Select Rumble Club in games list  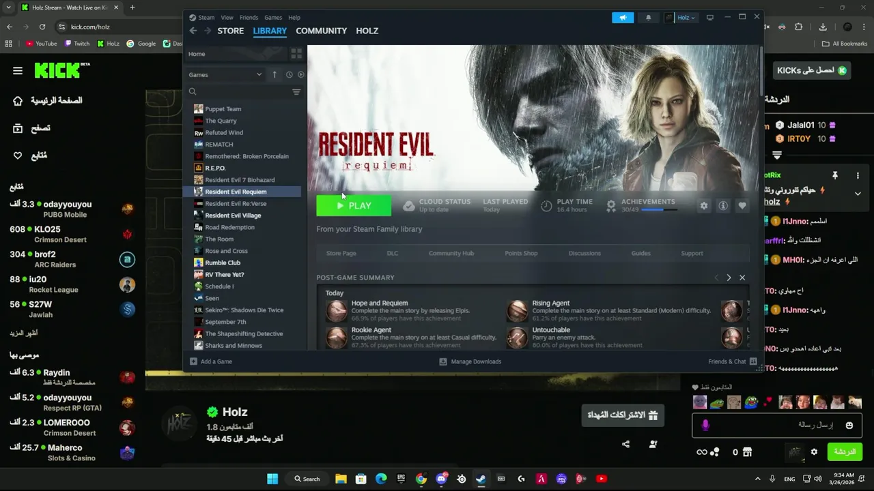(x=223, y=263)
